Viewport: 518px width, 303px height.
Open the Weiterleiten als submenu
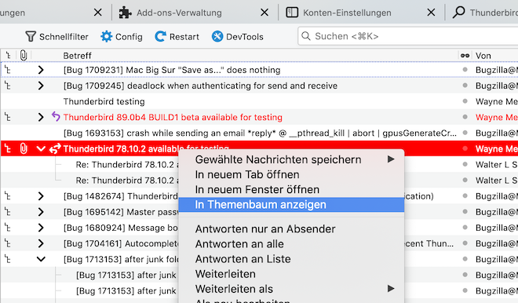(x=291, y=289)
